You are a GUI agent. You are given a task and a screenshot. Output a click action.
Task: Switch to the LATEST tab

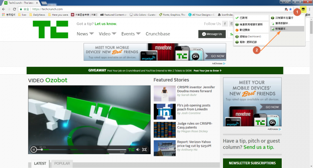click(40, 163)
